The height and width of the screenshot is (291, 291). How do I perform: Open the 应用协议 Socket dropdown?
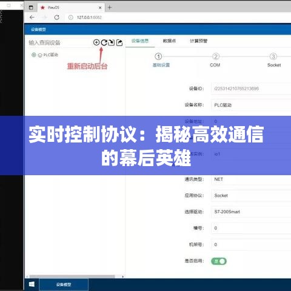251,196
